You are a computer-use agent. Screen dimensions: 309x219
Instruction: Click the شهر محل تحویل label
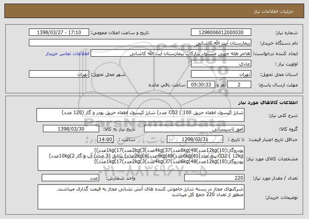click(108, 75)
